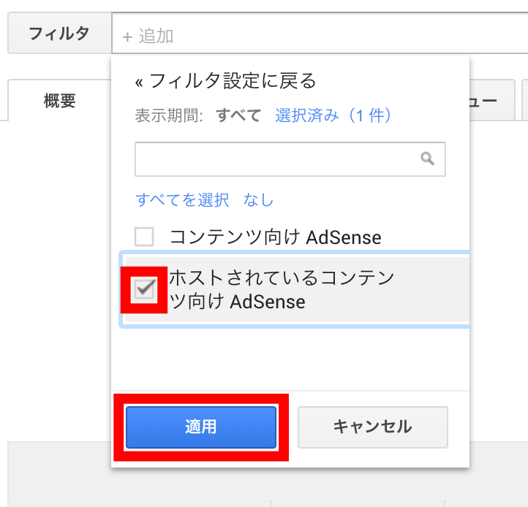Open the 概要 tab
This screenshot has width=528, height=507.
click(x=60, y=100)
